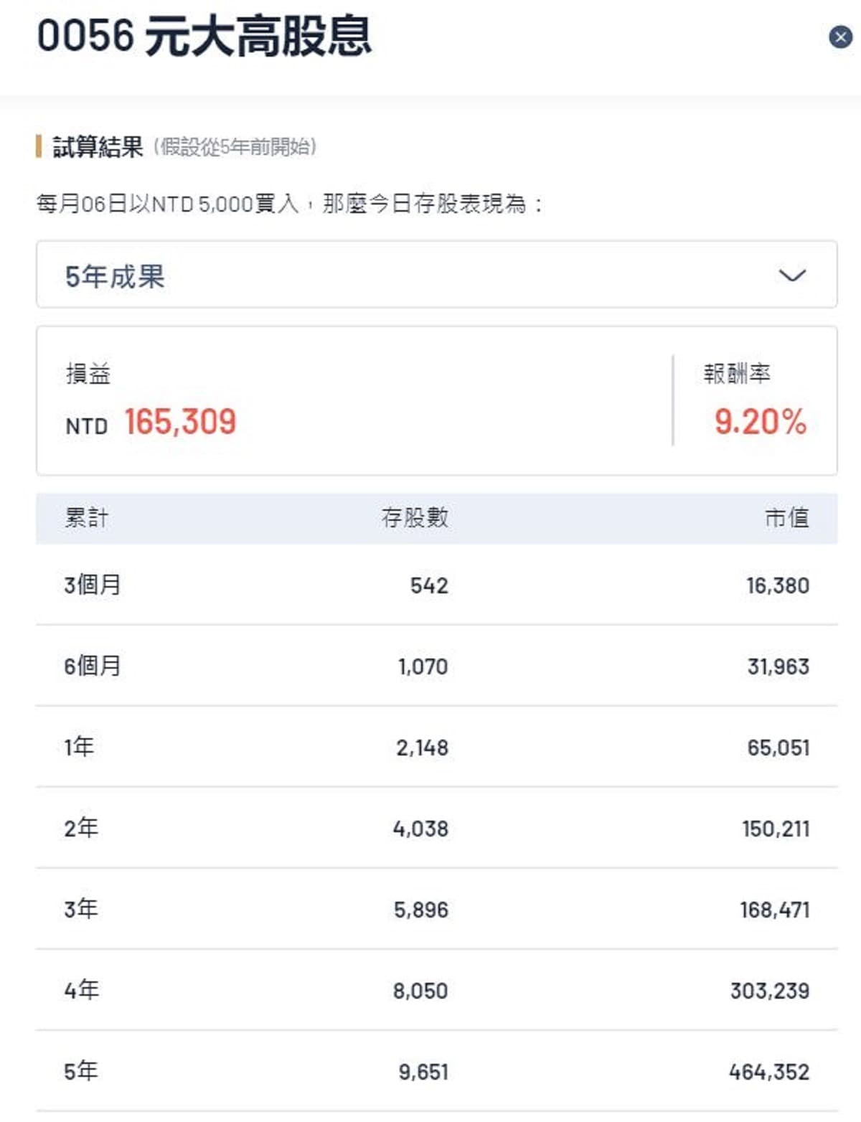This screenshot has height=1122, width=861.
Task: Click the 9.20% 報酬率 value
Action: [x=760, y=422]
